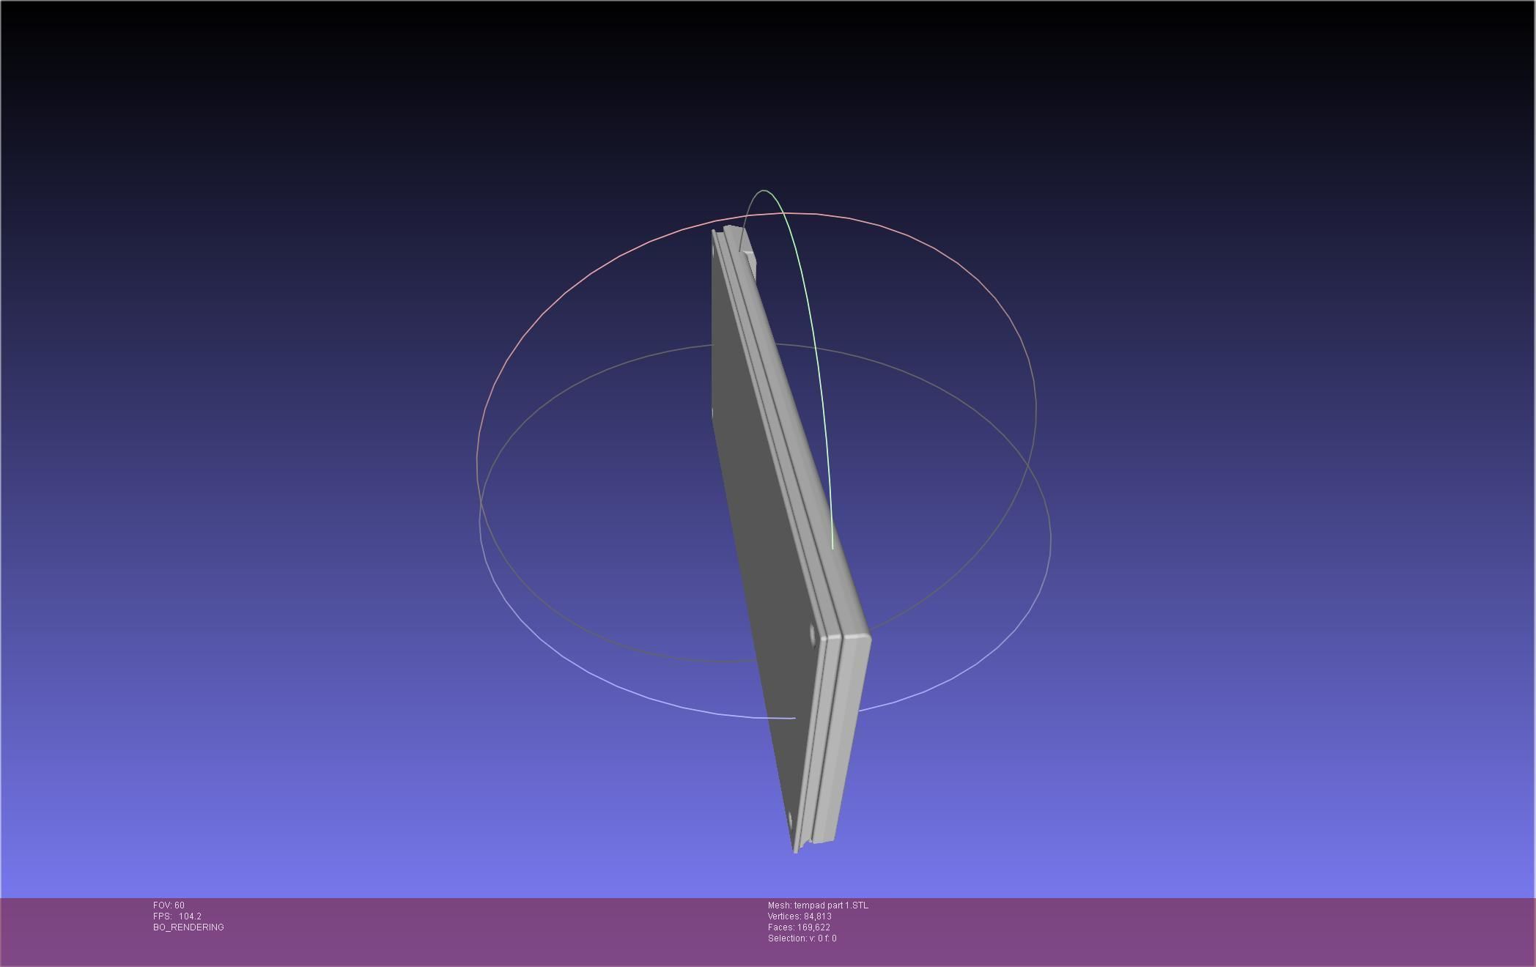The height and width of the screenshot is (967, 1536).
Task: Click the Vertices: 84,813 info line
Action: (799, 916)
